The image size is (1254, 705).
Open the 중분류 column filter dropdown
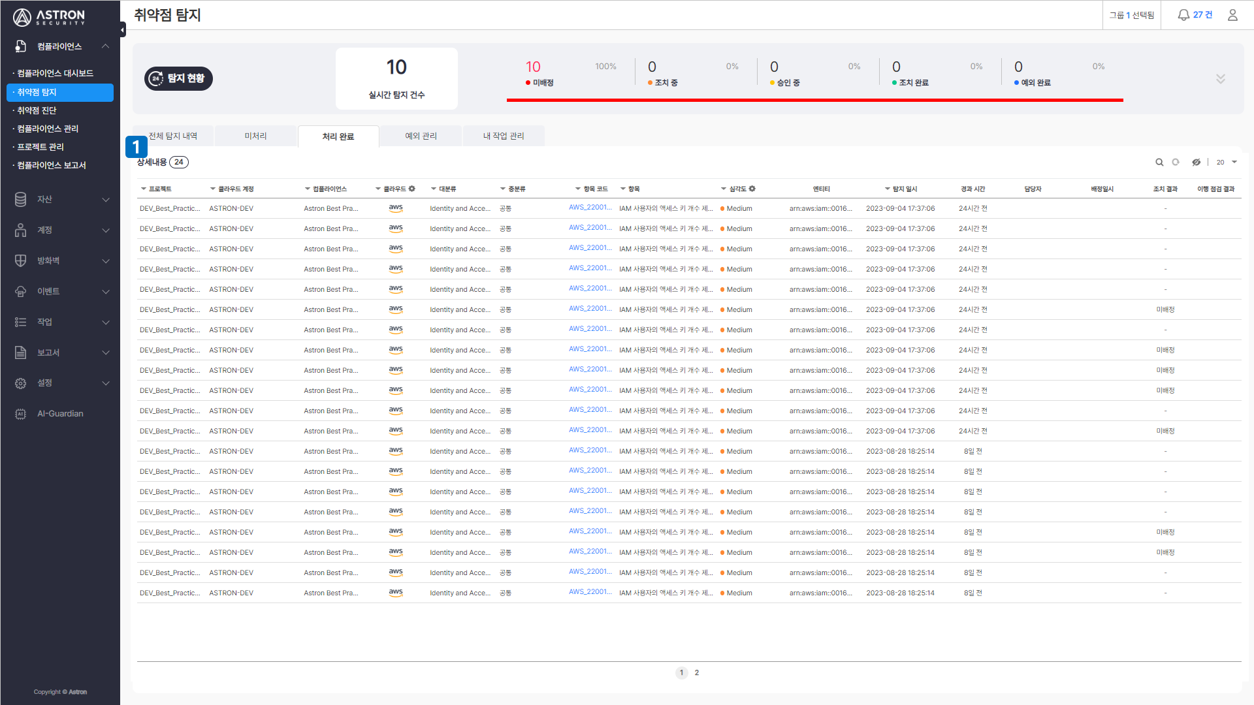tap(503, 189)
